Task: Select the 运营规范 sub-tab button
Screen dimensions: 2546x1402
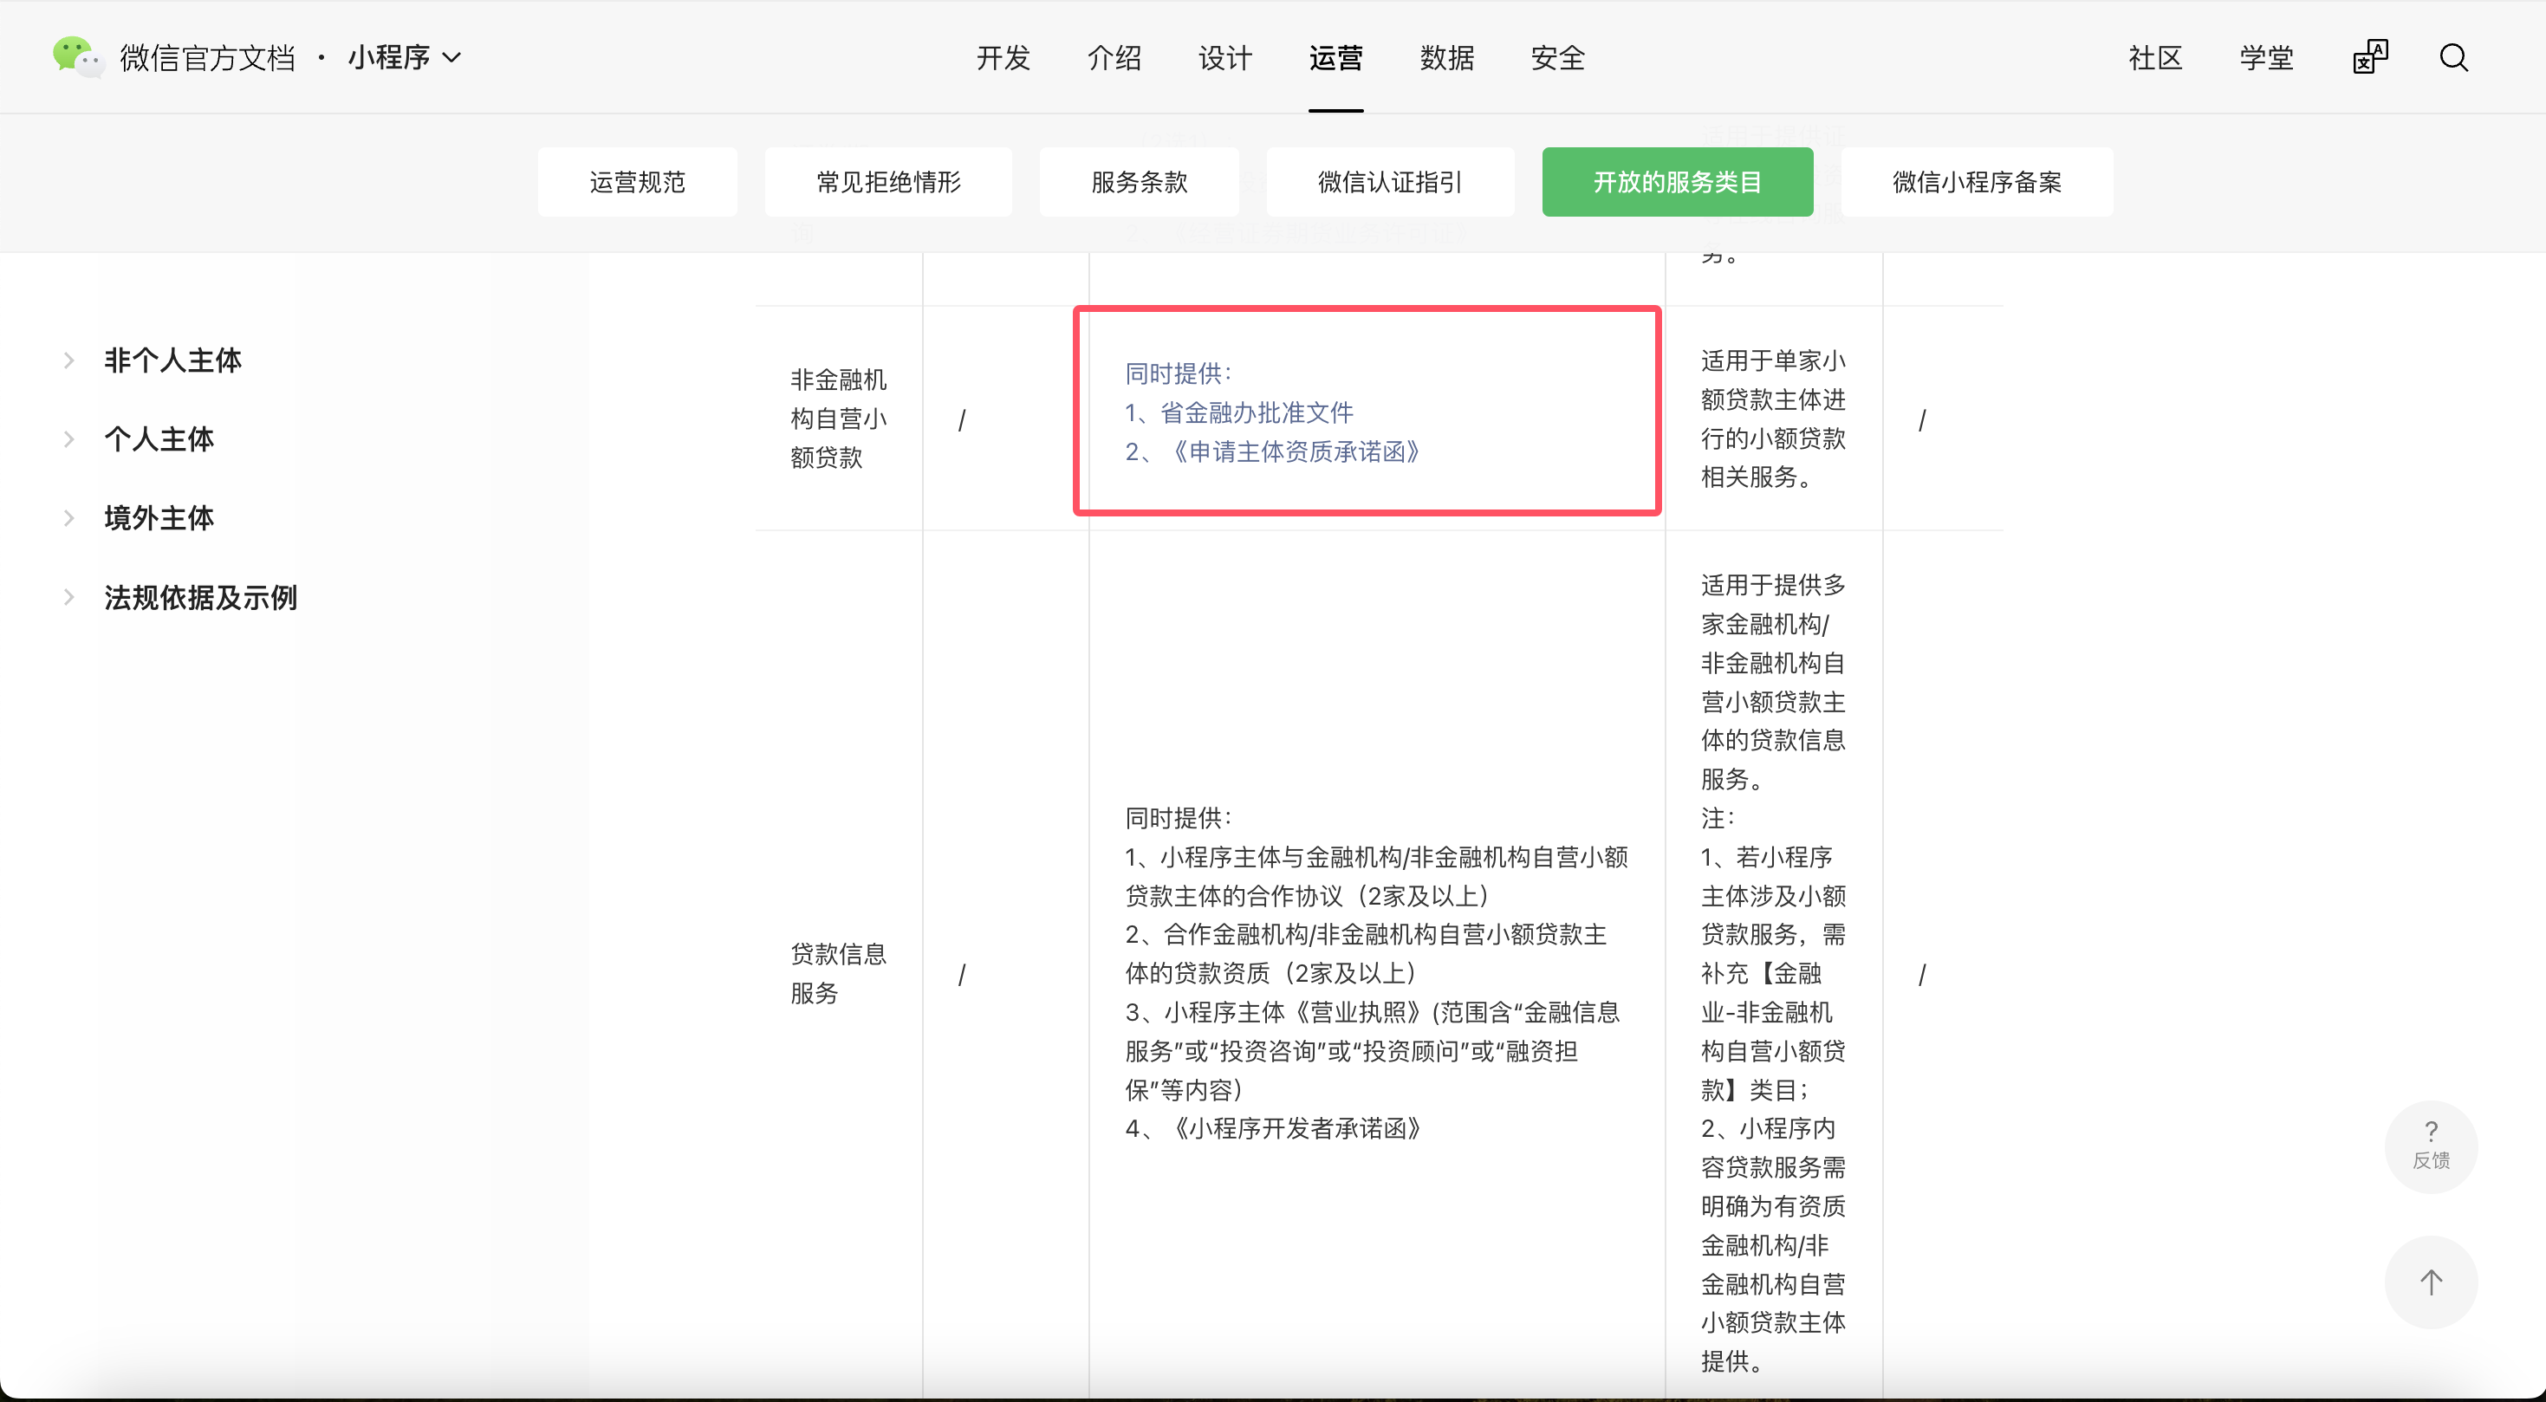Action: tap(638, 182)
